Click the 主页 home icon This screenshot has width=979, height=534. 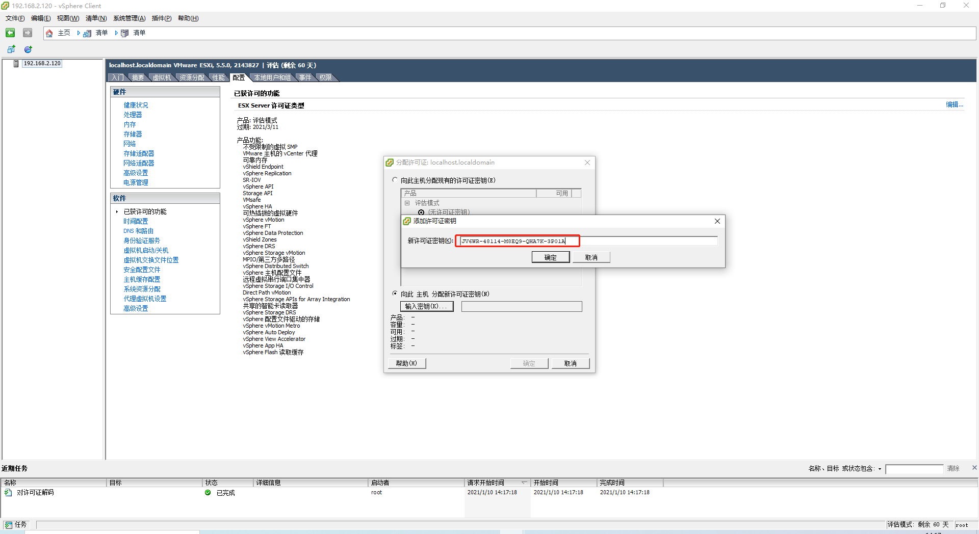pyautogui.click(x=49, y=33)
